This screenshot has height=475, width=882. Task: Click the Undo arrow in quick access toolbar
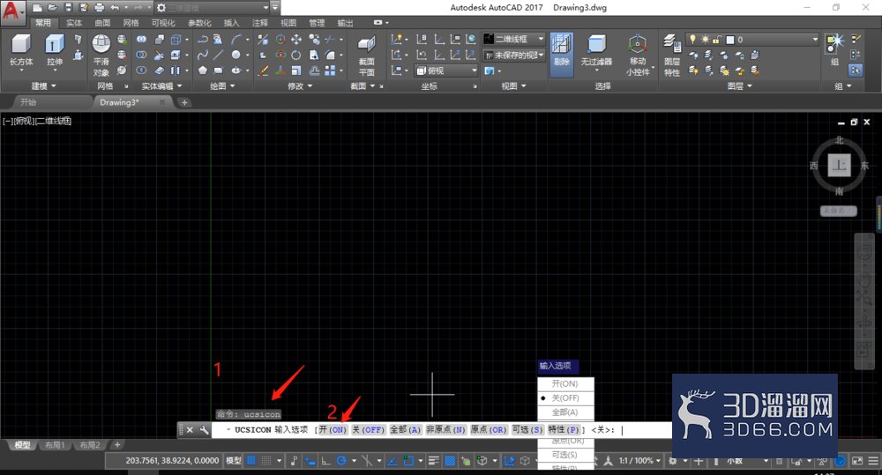coord(115,7)
